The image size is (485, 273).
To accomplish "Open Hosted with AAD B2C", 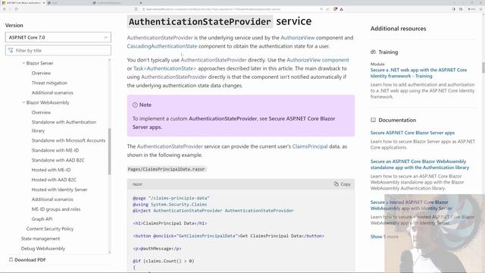I will (x=54, y=180).
